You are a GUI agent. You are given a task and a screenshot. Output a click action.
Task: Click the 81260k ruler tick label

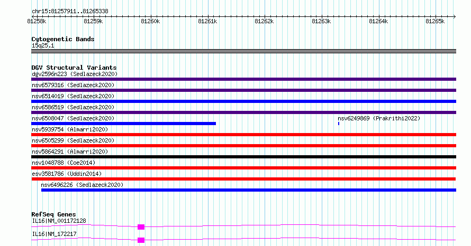tap(150, 21)
